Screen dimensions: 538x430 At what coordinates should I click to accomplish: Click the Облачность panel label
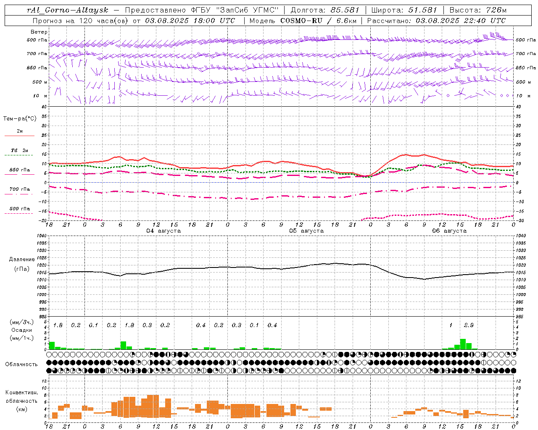click(21, 364)
